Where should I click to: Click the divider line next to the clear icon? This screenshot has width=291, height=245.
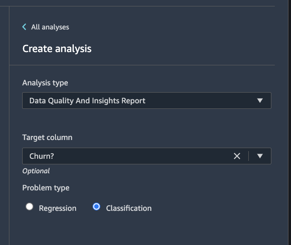[x=248, y=156]
